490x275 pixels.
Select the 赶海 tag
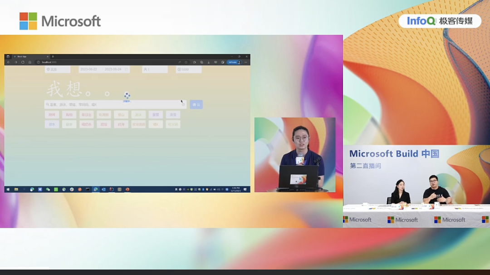pos(121,124)
